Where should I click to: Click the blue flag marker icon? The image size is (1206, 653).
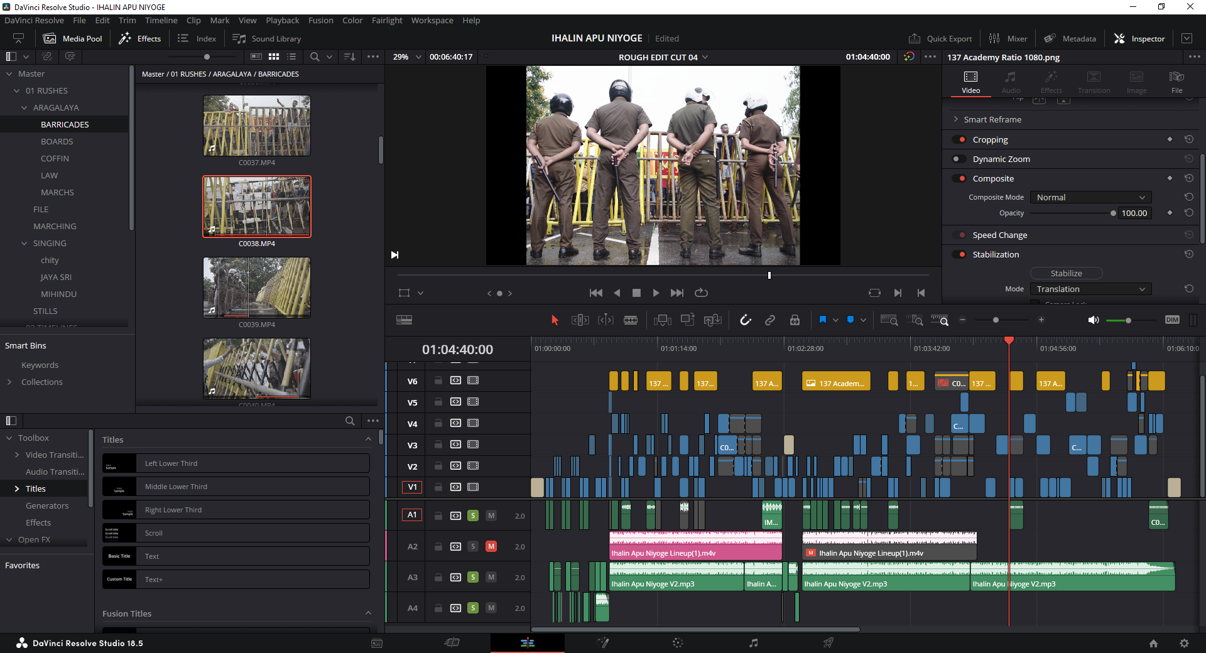point(822,320)
